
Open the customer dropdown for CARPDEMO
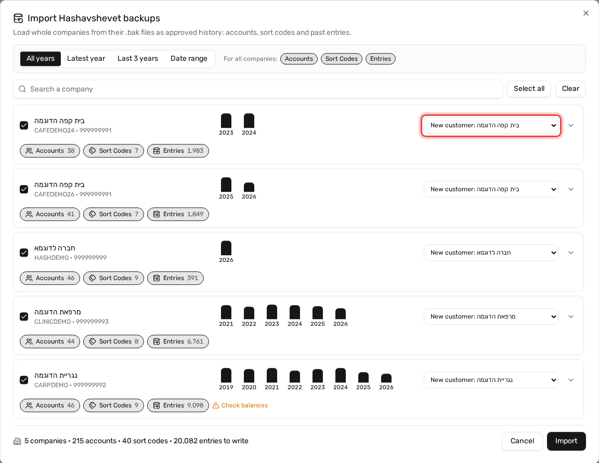click(x=491, y=380)
